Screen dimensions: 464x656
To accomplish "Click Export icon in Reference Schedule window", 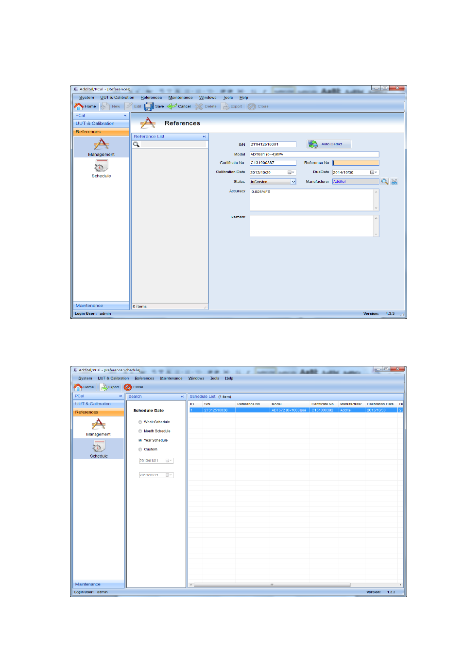I will click(x=103, y=387).
